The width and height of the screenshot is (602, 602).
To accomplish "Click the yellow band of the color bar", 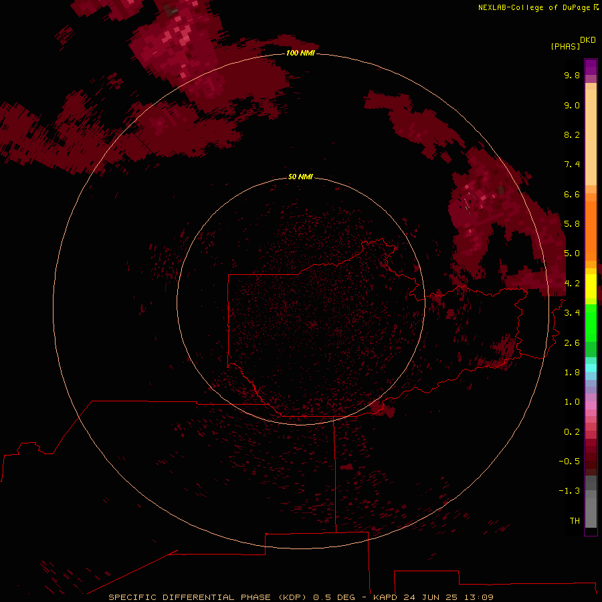I will tap(591, 286).
